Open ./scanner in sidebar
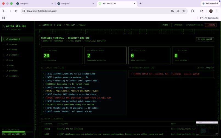This screenshot has width=221, height=138. pos(17,44)
